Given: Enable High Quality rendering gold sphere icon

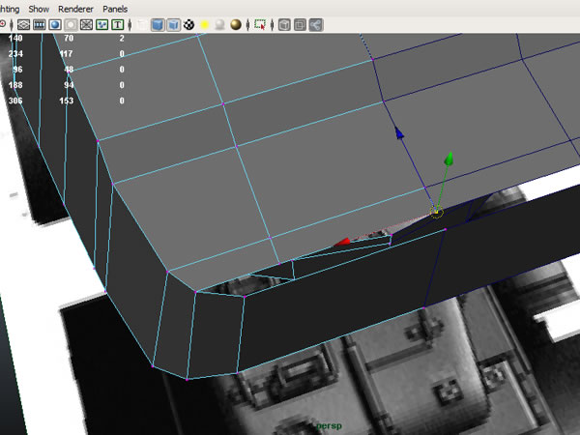Looking at the screenshot, I should tap(236, 23).
